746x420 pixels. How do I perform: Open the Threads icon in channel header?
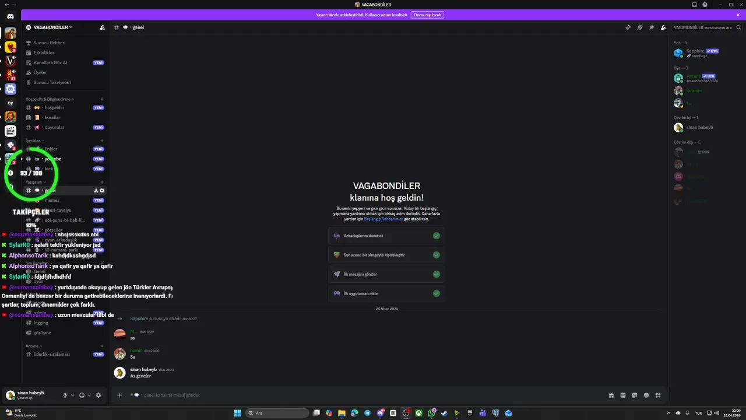pyautogui.click(x=628, y=27)
